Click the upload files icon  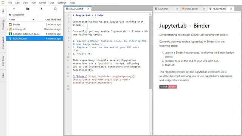pos(42,9)
